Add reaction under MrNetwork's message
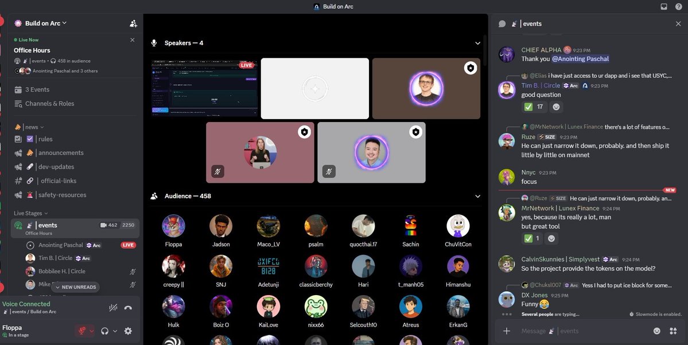This screenshot has width=688, height=345. [551, 238]
